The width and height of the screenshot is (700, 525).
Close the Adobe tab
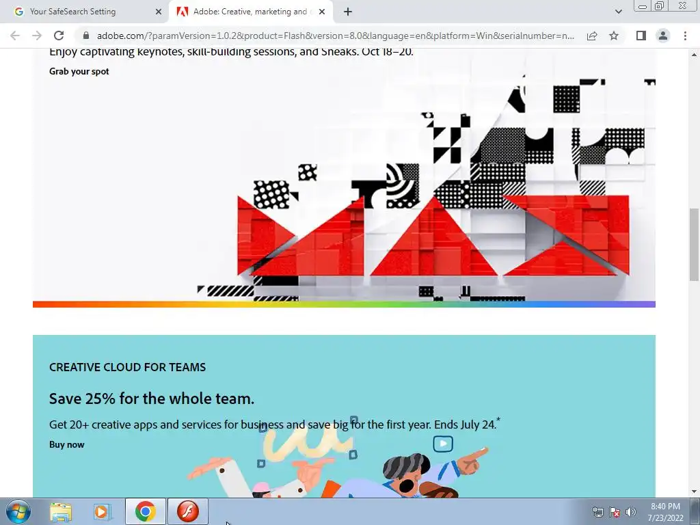[x=322, y=12]
